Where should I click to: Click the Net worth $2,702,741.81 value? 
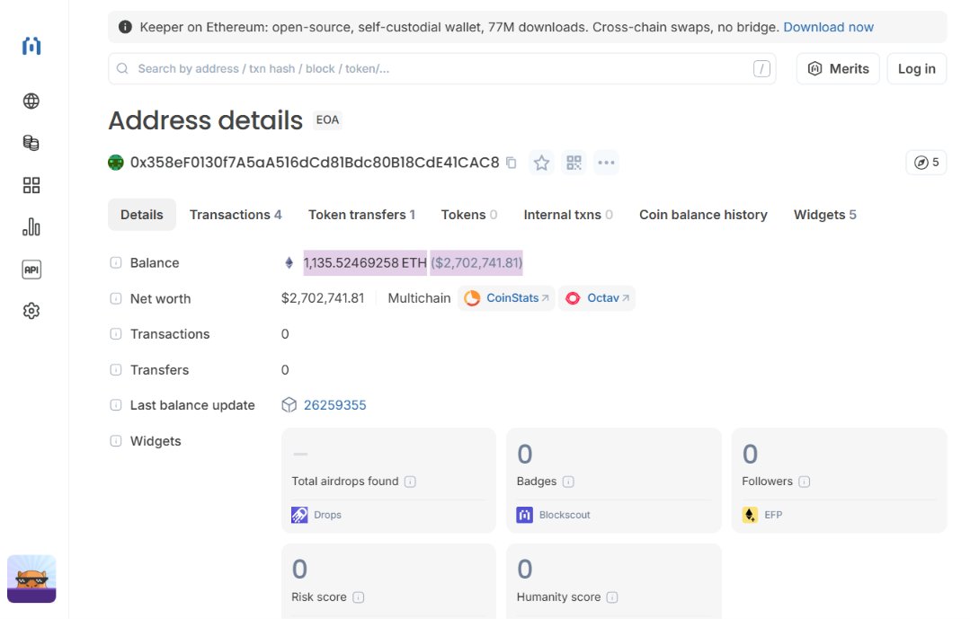(x=323, y=298)
